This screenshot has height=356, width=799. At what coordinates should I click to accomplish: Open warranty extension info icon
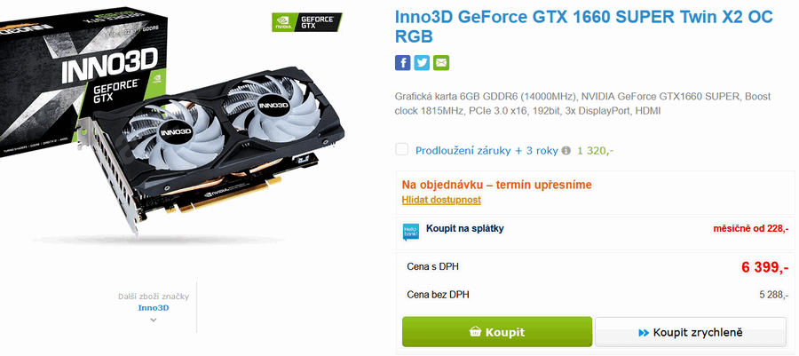pyautogui.click(x=566, y=151)
